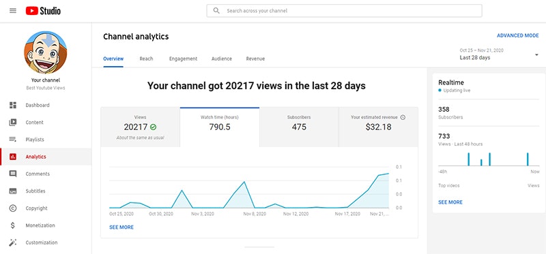Select the Revenue tab

(255, 59)
